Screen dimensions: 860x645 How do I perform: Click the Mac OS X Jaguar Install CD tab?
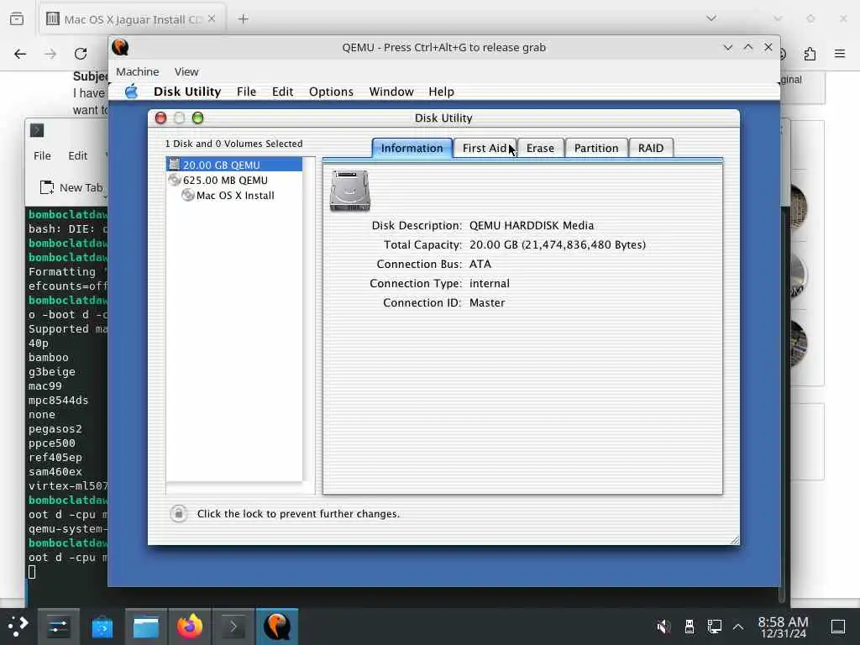(x=131, y=19)
